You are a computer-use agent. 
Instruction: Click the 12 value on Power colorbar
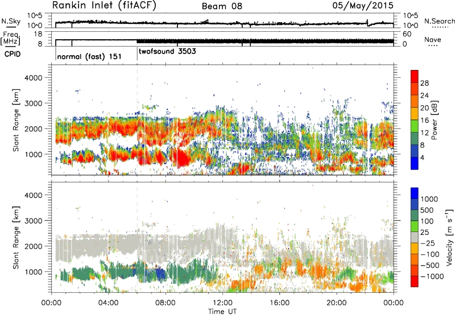(424, 133)
